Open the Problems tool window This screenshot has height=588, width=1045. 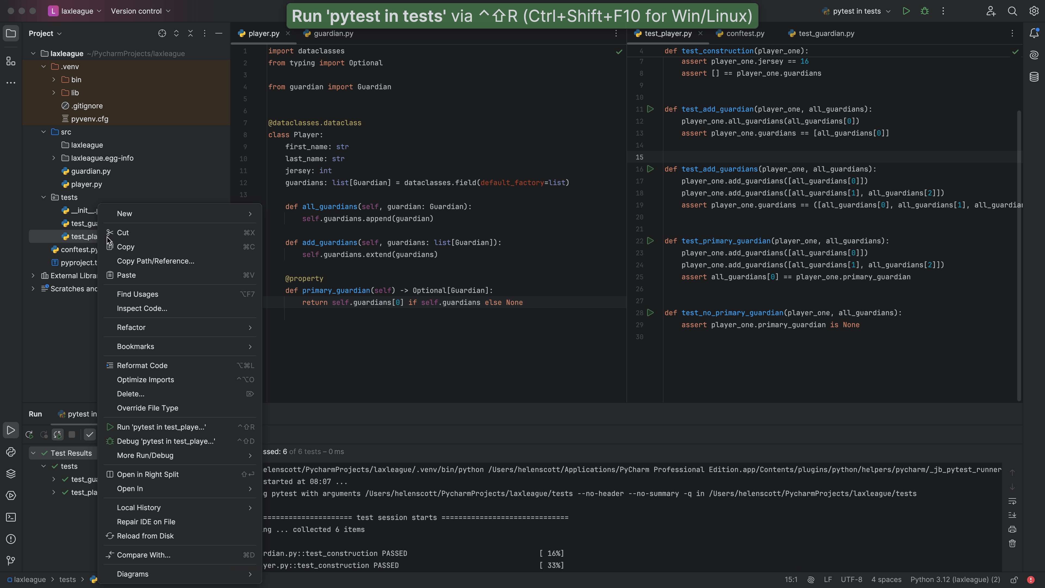(11, 539)
